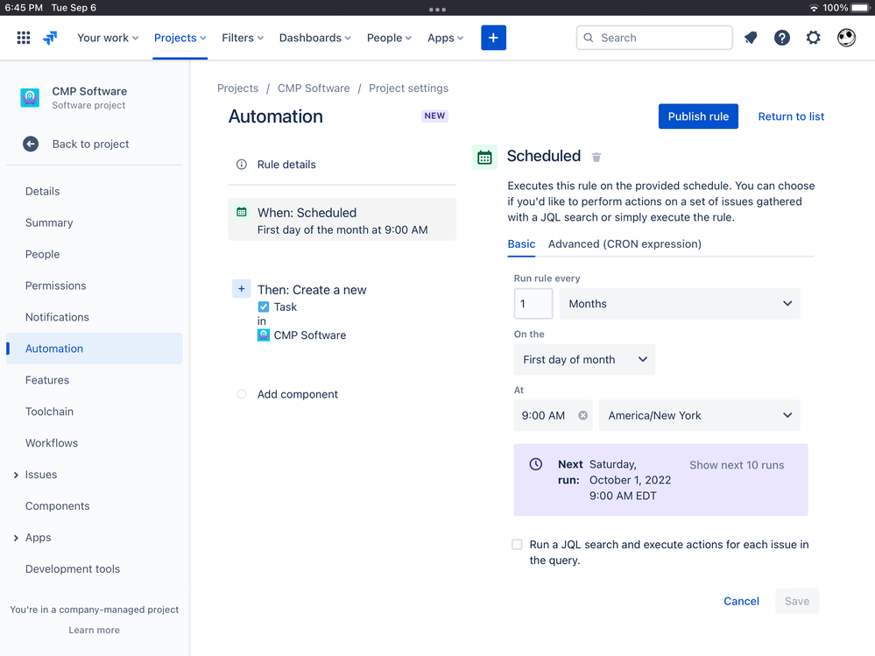The width and height of the screenshot is (875, 656).
Task: Click Show next 10 runs
Action: 737,465
